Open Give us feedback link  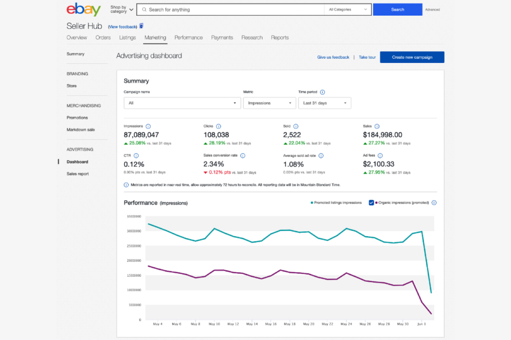coord(333,57)
